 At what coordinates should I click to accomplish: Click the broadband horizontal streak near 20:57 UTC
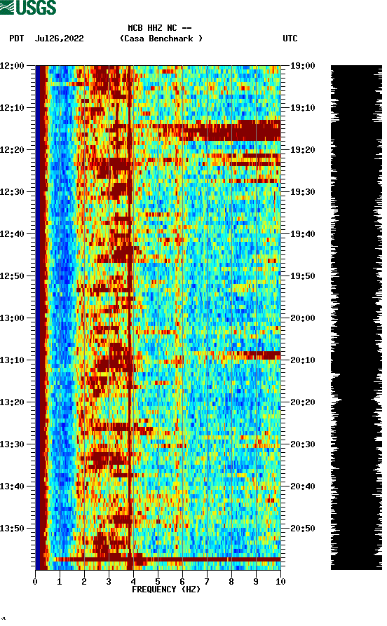tap(167, 559)
